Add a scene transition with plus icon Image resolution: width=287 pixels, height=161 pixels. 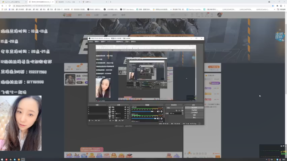[176, 110]
